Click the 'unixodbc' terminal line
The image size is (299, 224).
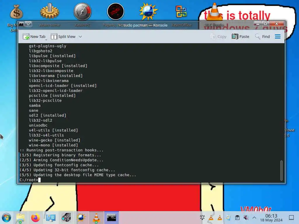38,125
